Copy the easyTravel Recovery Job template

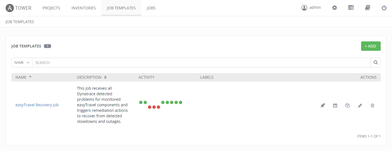pyautogui.click(x=348, y=105)
